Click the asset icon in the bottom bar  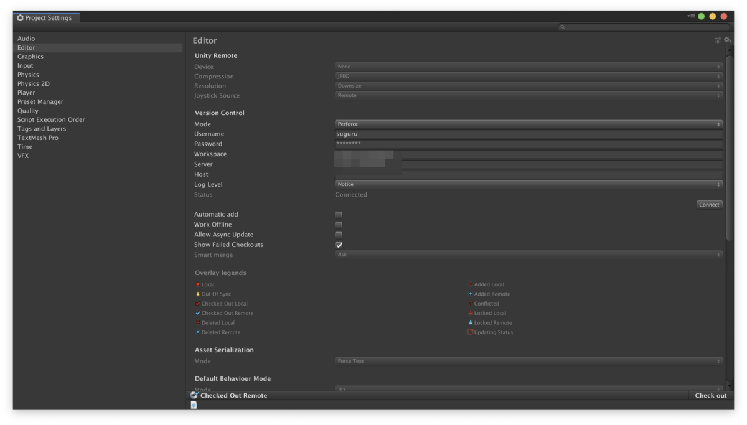click(194, 395)
